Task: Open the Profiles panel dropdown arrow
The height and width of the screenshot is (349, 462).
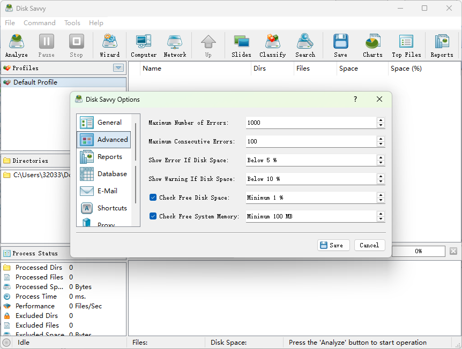Action: (118, 68)
